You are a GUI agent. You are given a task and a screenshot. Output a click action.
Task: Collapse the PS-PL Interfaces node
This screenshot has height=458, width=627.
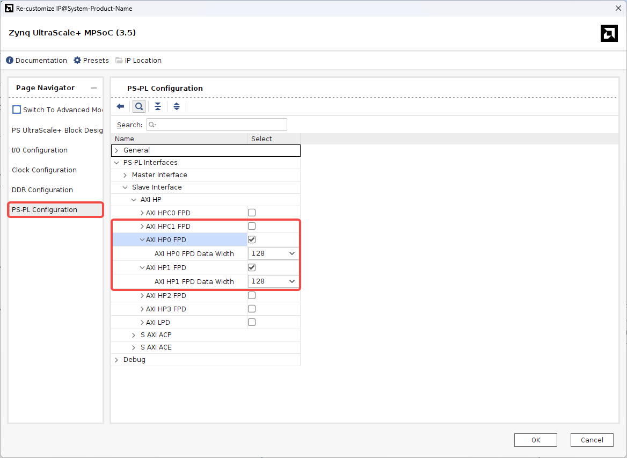click(117, 163)
